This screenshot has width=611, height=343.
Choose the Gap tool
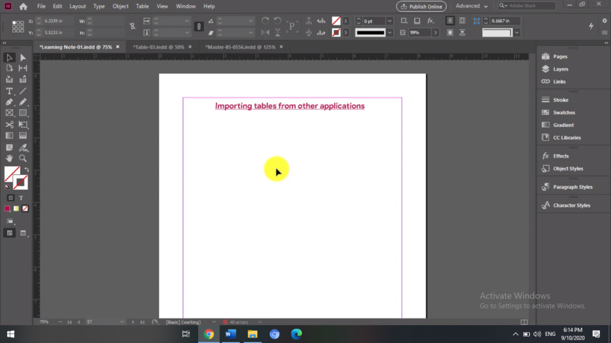tap(23, 68)
